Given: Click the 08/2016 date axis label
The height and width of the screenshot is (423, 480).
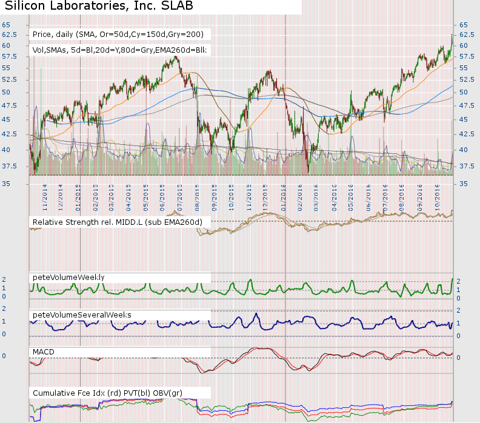Looking at the screenshot, I should click(x=401, y=198).
